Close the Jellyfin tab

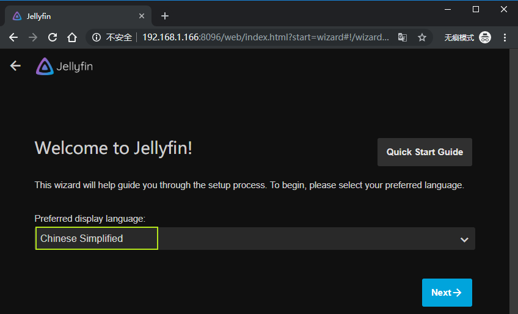pos(141,16)
